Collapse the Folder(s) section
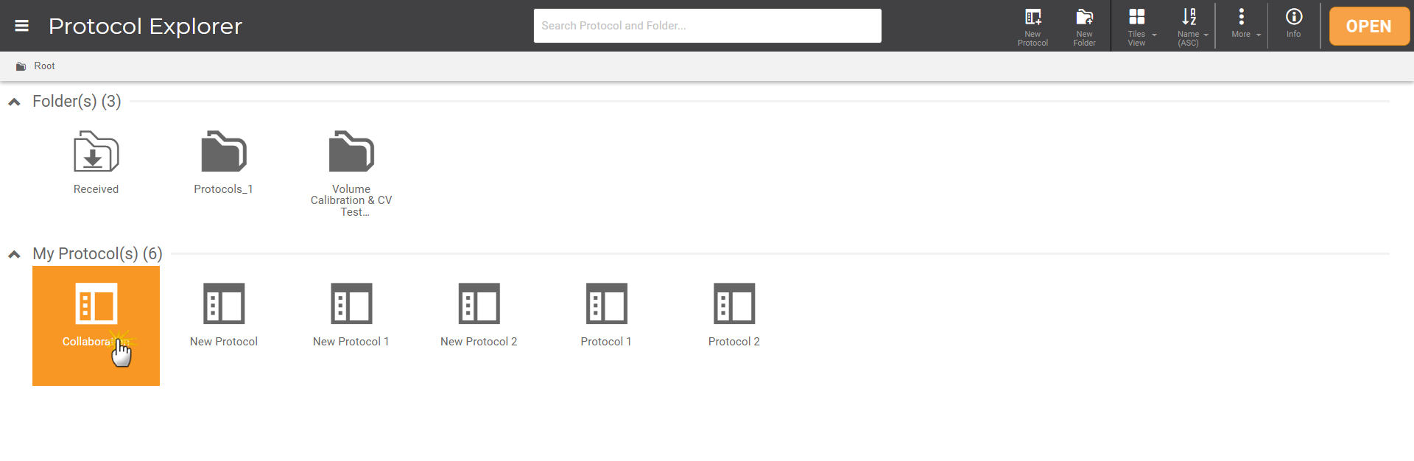 pyautogui.click(x=15, y=102)
